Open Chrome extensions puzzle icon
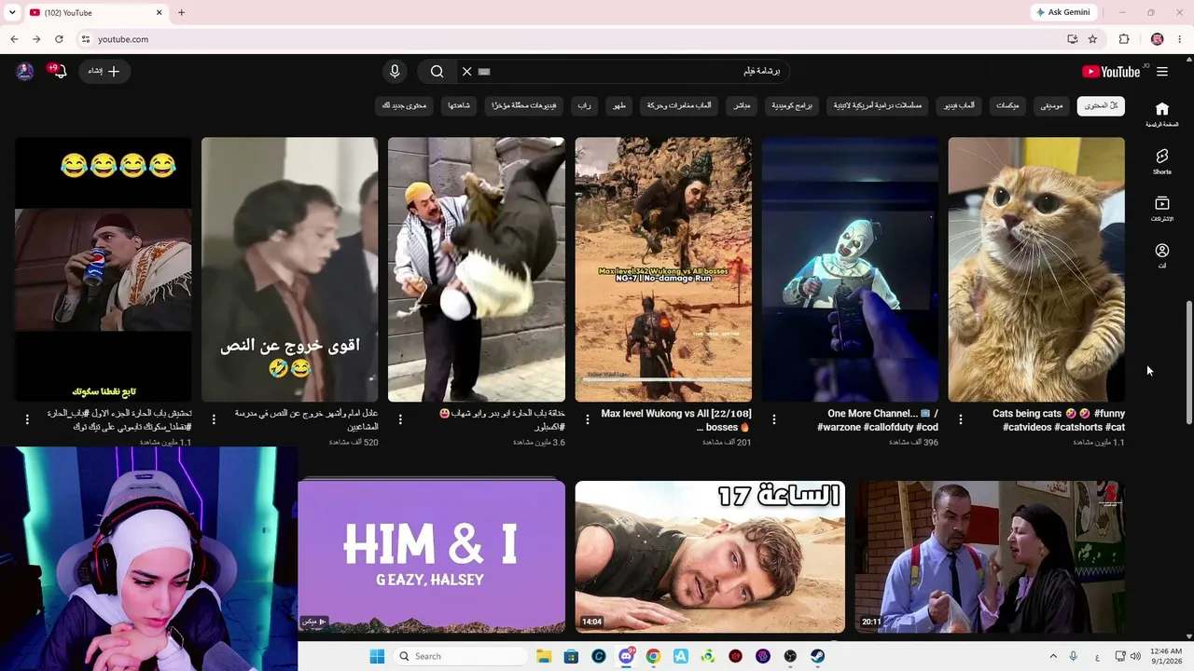1194x671 pixels. [1124, 39]
